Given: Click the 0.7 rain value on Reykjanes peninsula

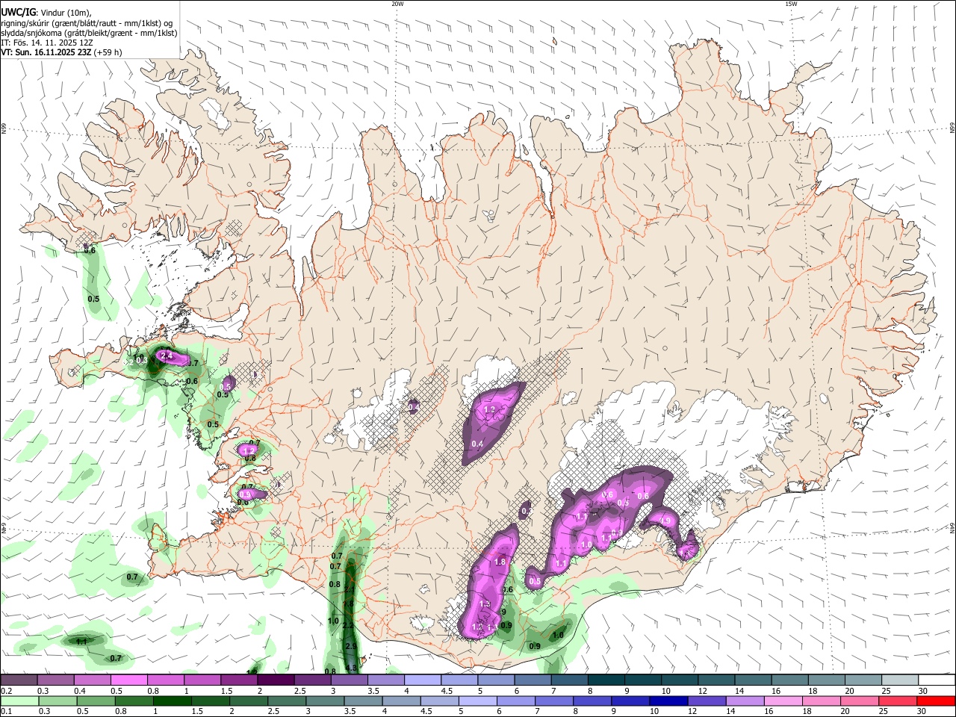Looking at the screenshot, I should click(132, 577).
